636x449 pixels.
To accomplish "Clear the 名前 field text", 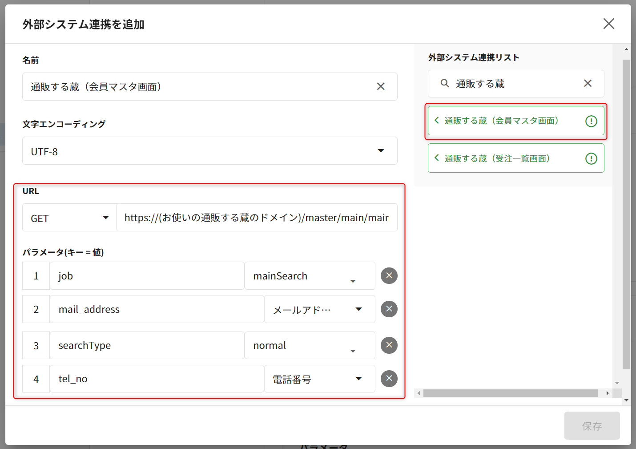I will click(x=381, y=86).
